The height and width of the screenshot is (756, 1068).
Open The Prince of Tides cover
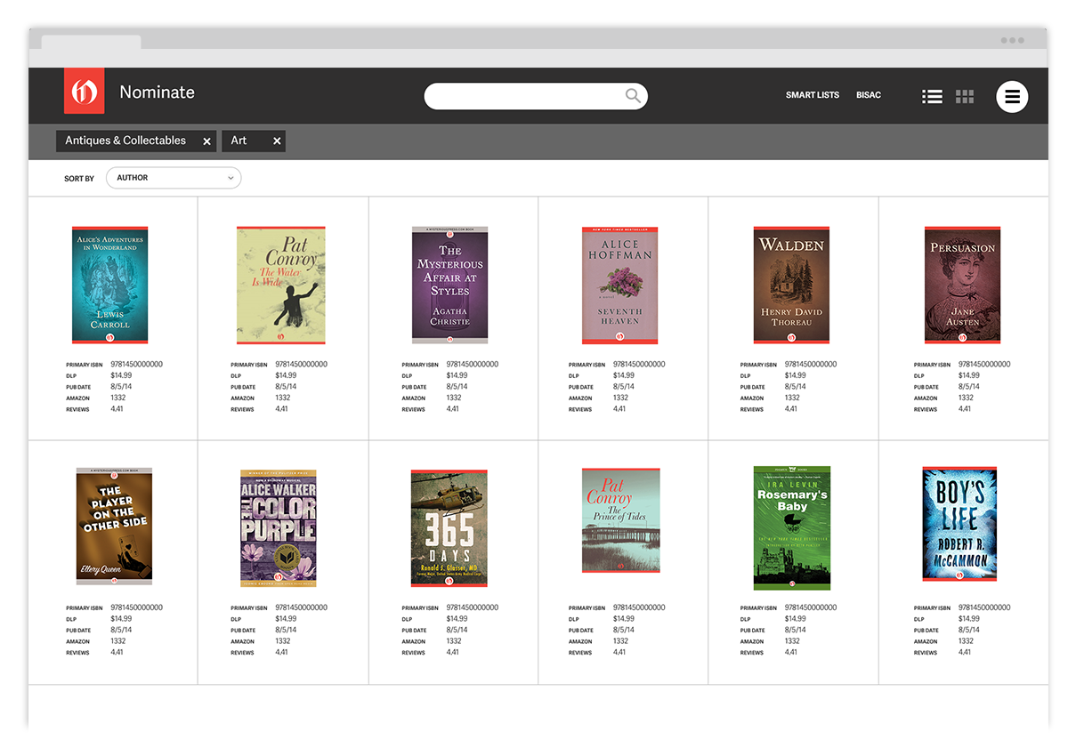621,520
